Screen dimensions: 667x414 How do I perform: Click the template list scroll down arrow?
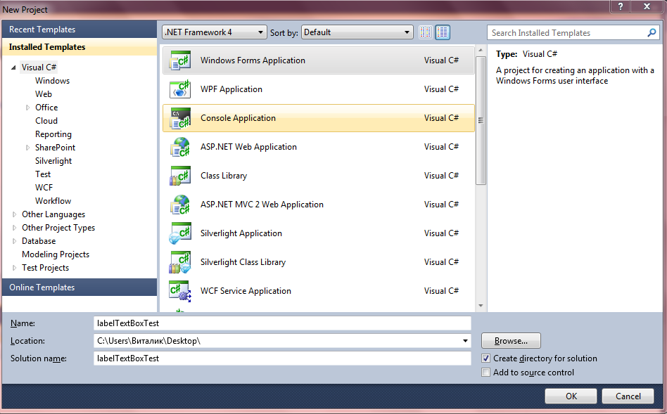[481, 306]
